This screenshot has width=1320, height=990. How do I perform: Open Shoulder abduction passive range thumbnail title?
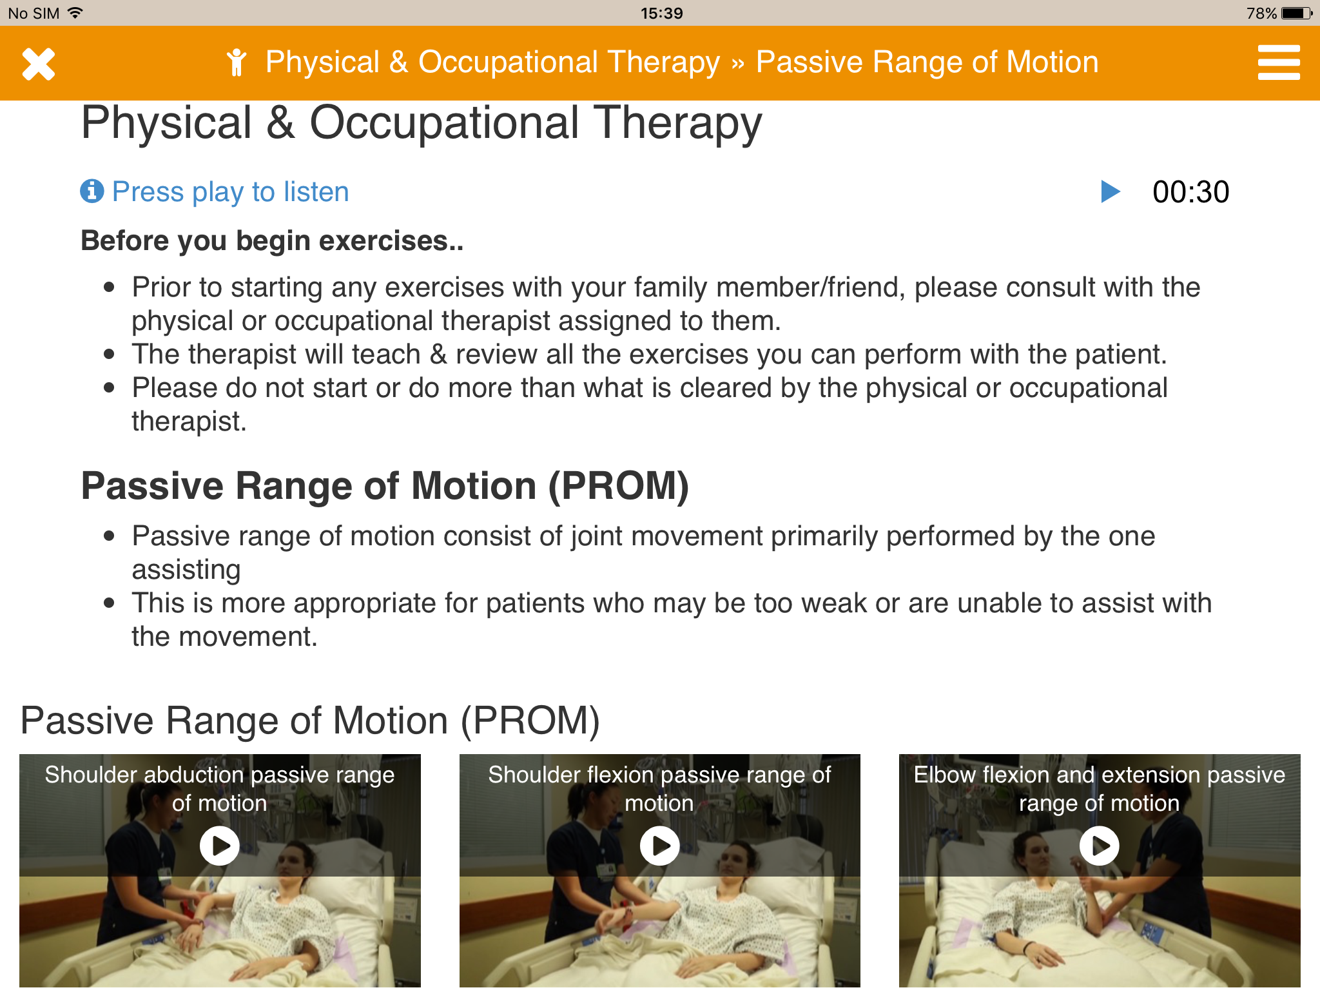[x=219, y=789]
